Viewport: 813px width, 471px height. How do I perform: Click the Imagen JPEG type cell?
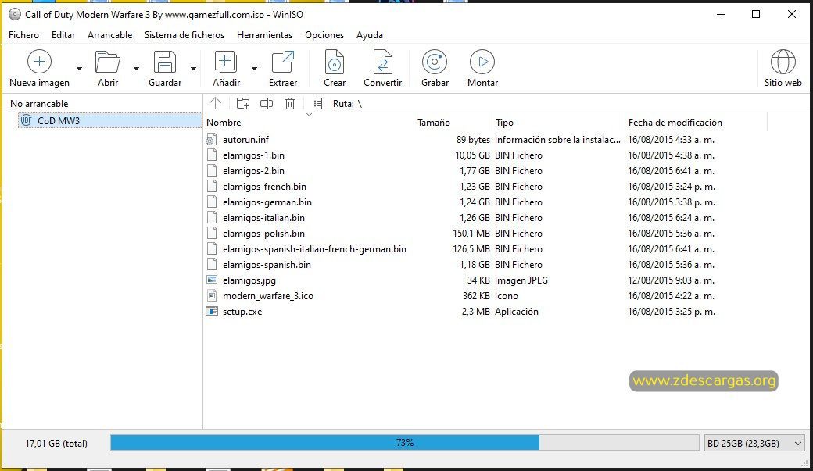(521, 280)
